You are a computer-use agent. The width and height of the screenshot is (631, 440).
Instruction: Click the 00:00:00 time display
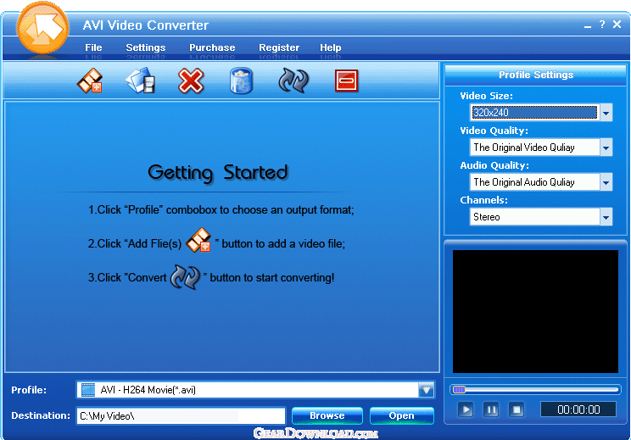[578, 409]
